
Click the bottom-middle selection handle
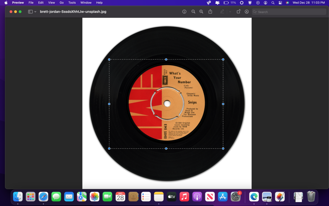[x=166, y=148]
